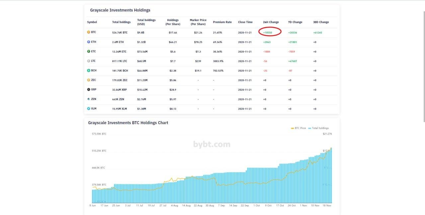The image size is (425, 215).
Task: Click the 7D Change column header
Action: point(295,22)
